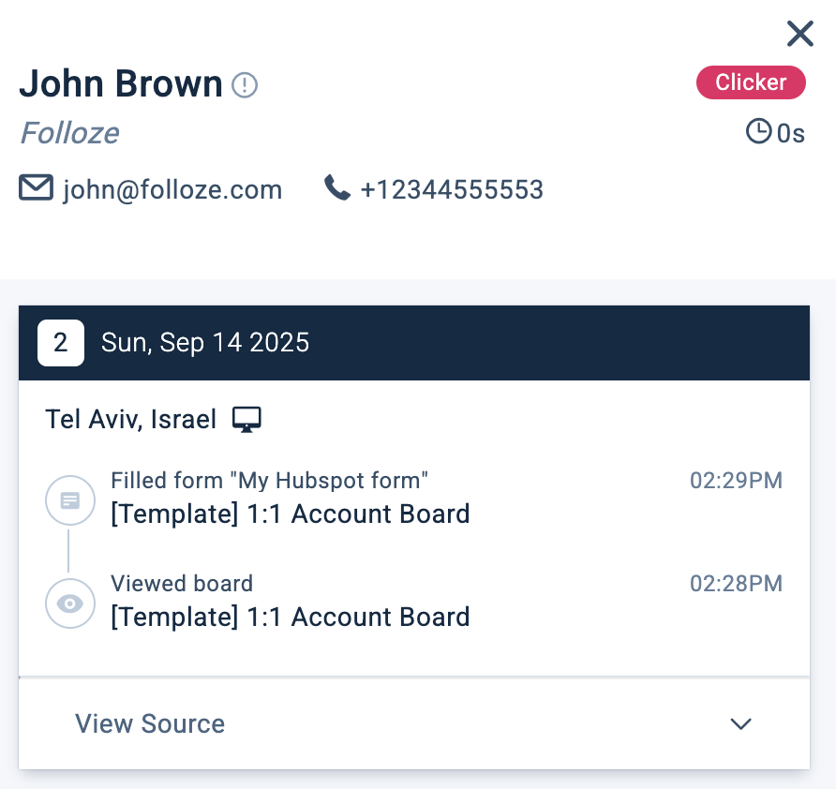Click the Folloze company name
The height and width of the screenshot is (789, 836).
point(69,133)
